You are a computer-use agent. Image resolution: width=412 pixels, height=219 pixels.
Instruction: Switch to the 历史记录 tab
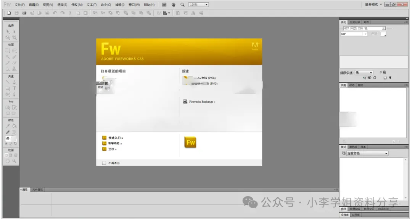(x=355, y=22)
